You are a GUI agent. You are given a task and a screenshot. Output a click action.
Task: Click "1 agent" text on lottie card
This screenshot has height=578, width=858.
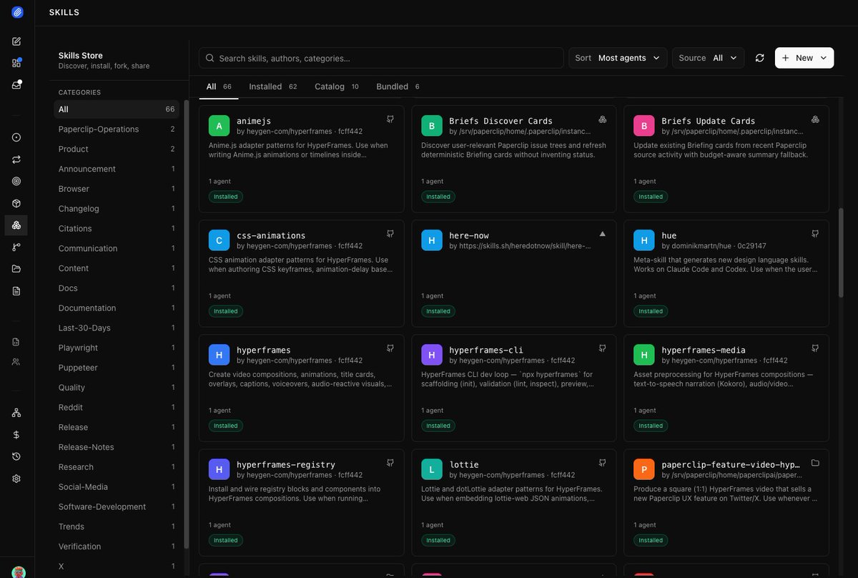(x=433, y=525)
